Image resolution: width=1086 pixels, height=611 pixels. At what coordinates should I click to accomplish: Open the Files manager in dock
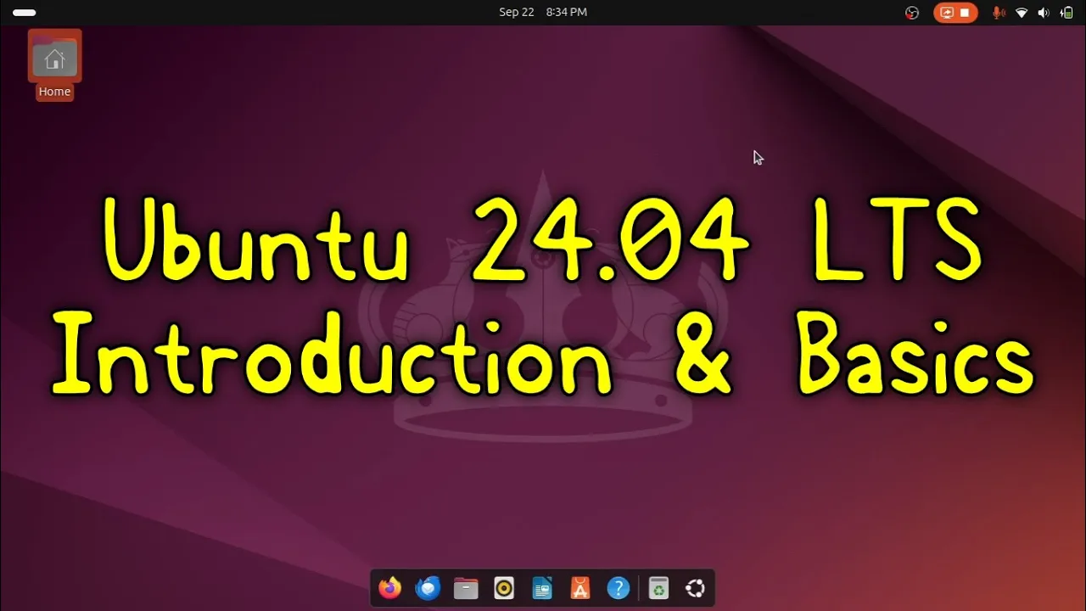click(x=466, y=588)
